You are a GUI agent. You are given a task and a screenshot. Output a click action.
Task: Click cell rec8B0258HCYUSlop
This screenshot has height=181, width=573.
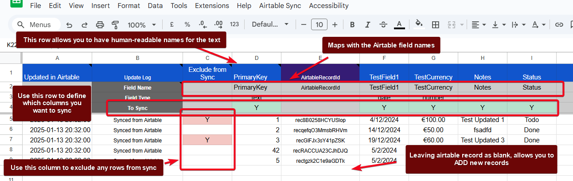320,120
